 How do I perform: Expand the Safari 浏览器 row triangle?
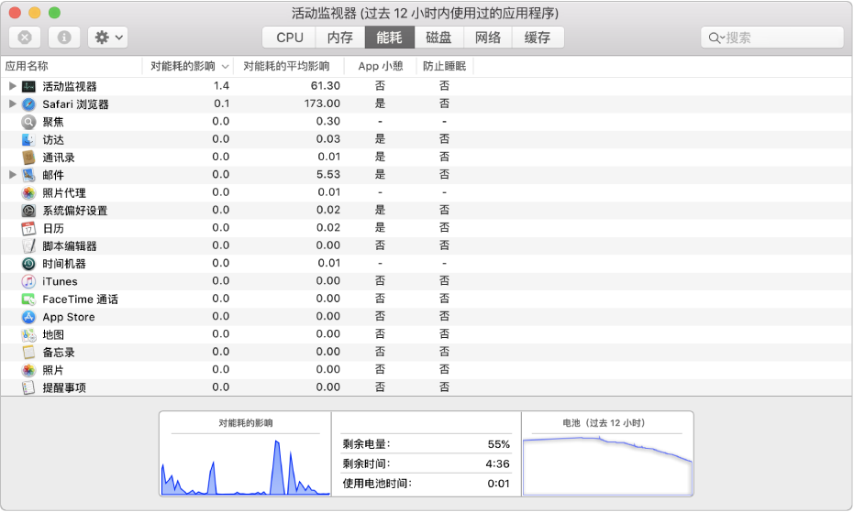coord(12,104)
